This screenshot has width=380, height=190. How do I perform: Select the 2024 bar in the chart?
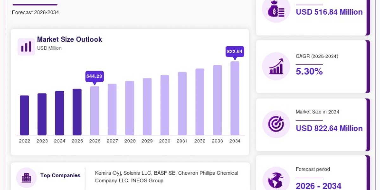[60, 113]
